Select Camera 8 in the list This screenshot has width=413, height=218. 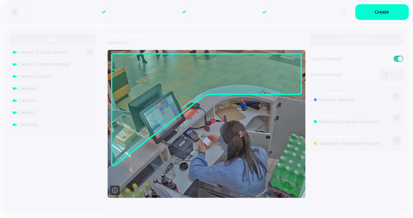click(x=53, y=125)
